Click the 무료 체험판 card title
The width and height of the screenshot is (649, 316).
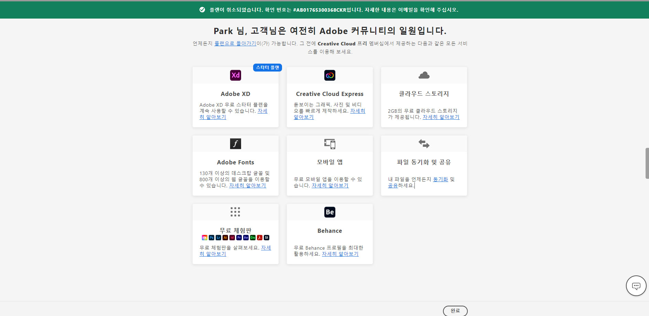coord(236,230)
